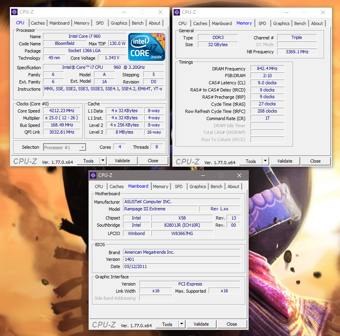
Task: Click the Southbridge value 82801JR (ICH10R)
Action: pyautogui.click(x=182, y=225)
